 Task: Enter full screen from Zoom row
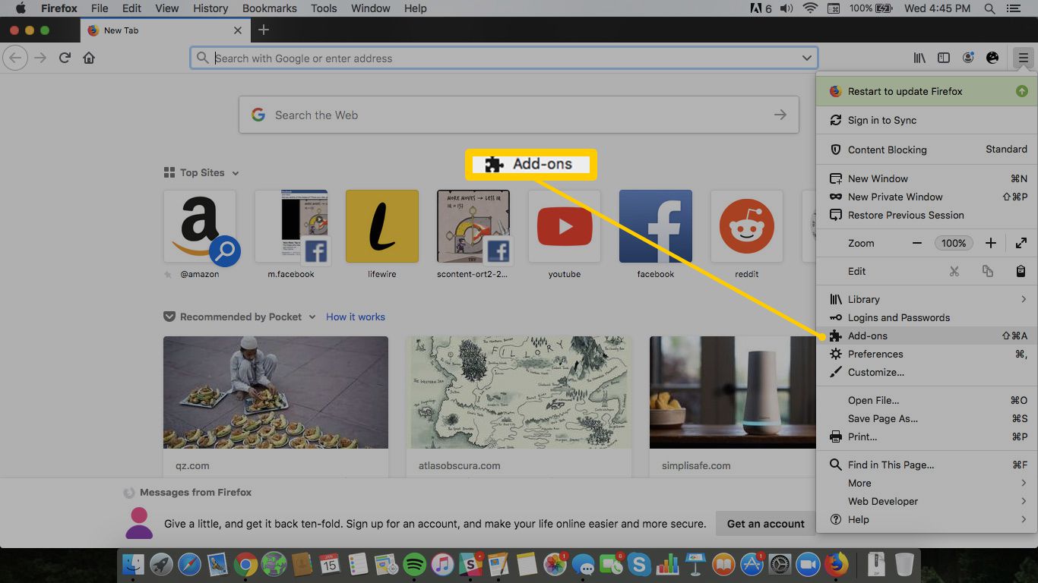click(x=1021, y=243)
